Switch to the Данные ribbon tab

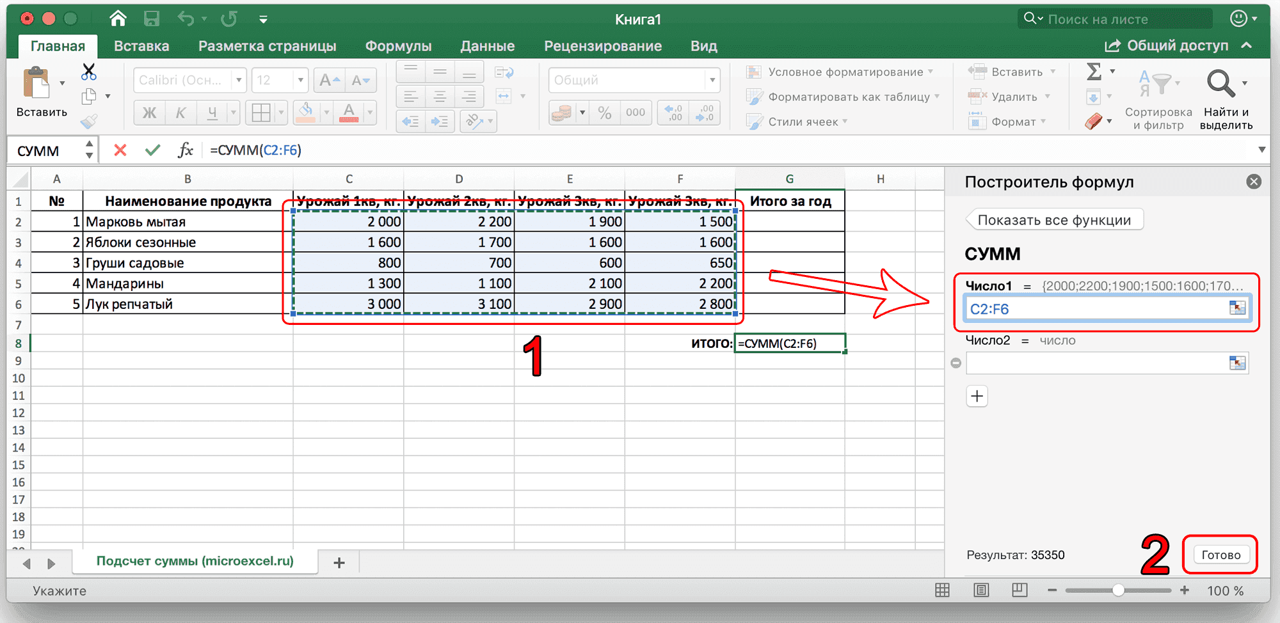[487, 45]
